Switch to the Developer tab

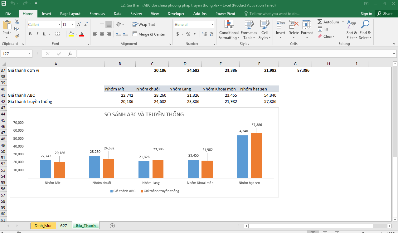tap(176, 14)
